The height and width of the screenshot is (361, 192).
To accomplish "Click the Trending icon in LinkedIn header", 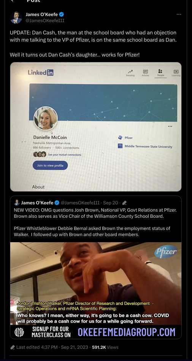I will [x=130, y=73].
